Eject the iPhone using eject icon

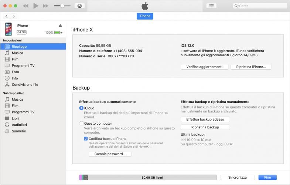point(61,26)
